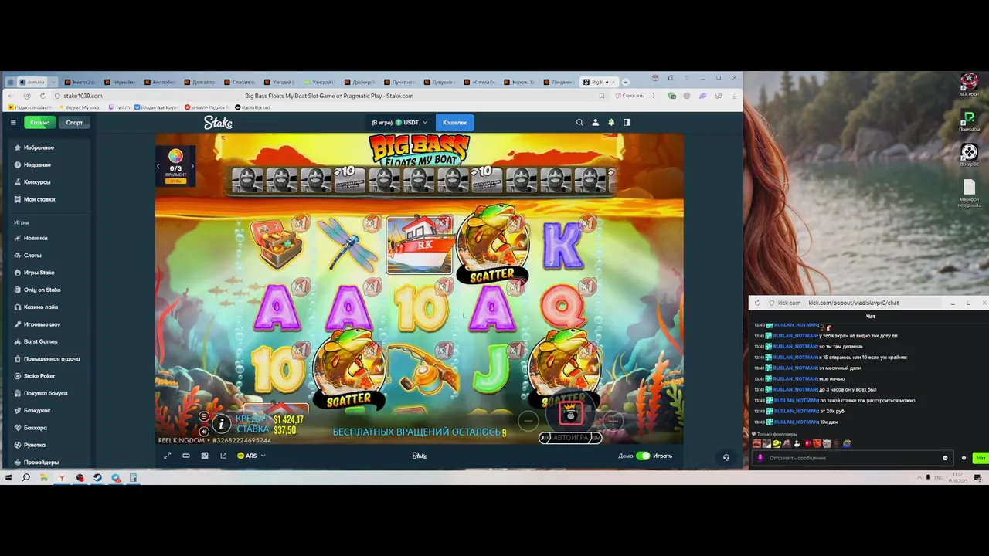Toggle Демо / Играть switch
This screenshot has width=989, height=556.
[643, 456]
